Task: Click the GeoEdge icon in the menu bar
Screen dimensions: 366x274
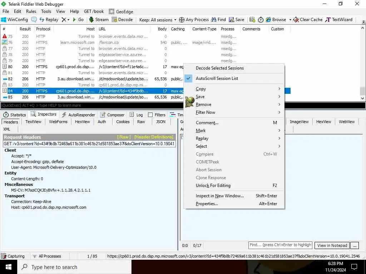Action: [x=112, y=11]
